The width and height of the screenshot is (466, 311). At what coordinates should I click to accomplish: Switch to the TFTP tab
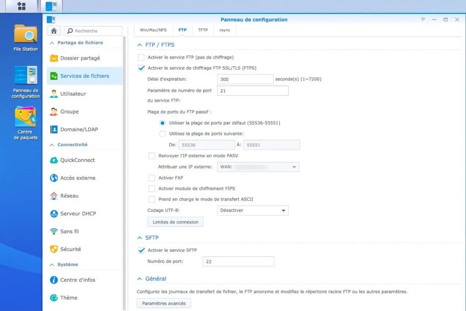pos(203,30)
